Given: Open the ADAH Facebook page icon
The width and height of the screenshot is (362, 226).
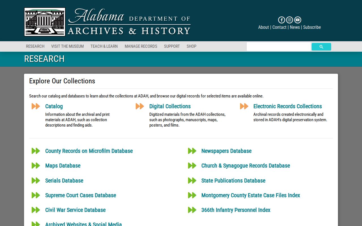Looking at the screenshot, I should pyautogui.click(x=281, y=20).
